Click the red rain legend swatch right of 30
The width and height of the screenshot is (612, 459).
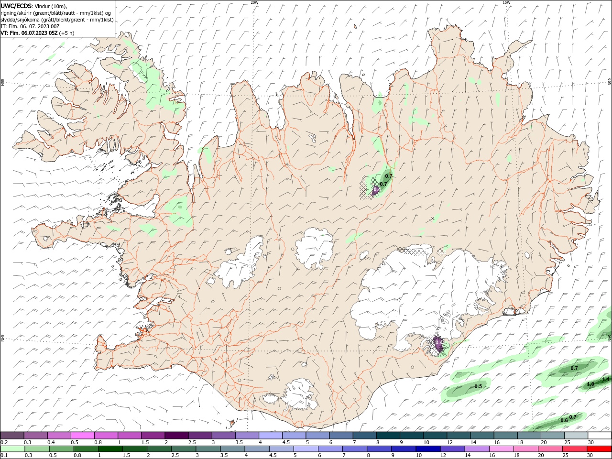tap(599, 449)
